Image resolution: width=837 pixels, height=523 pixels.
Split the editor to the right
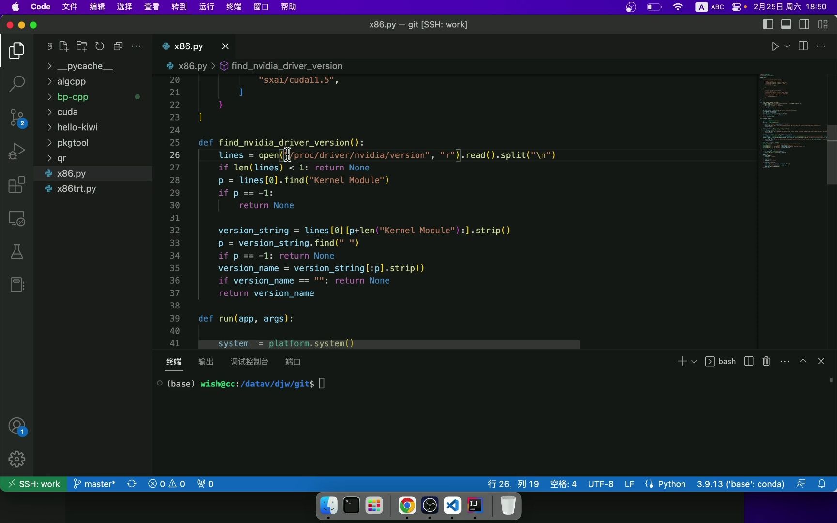[803, 46]
